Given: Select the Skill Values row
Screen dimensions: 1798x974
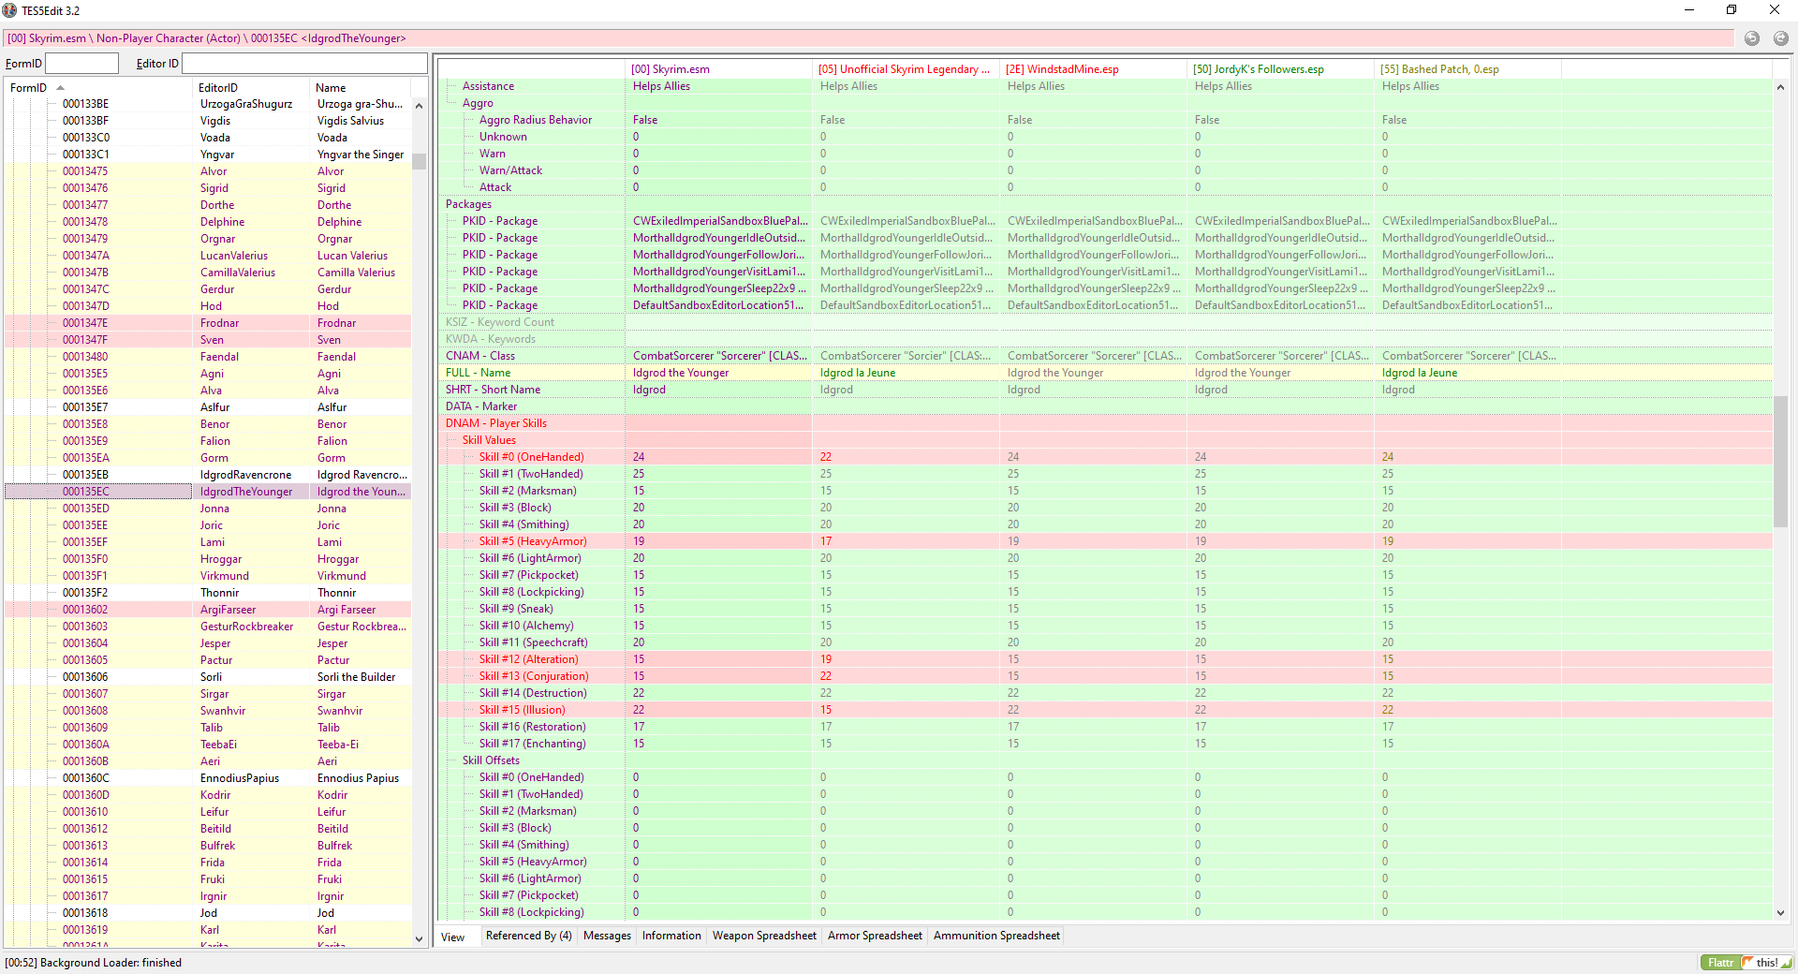Looking at the screenshot, I should click(x=1105, y=440).
